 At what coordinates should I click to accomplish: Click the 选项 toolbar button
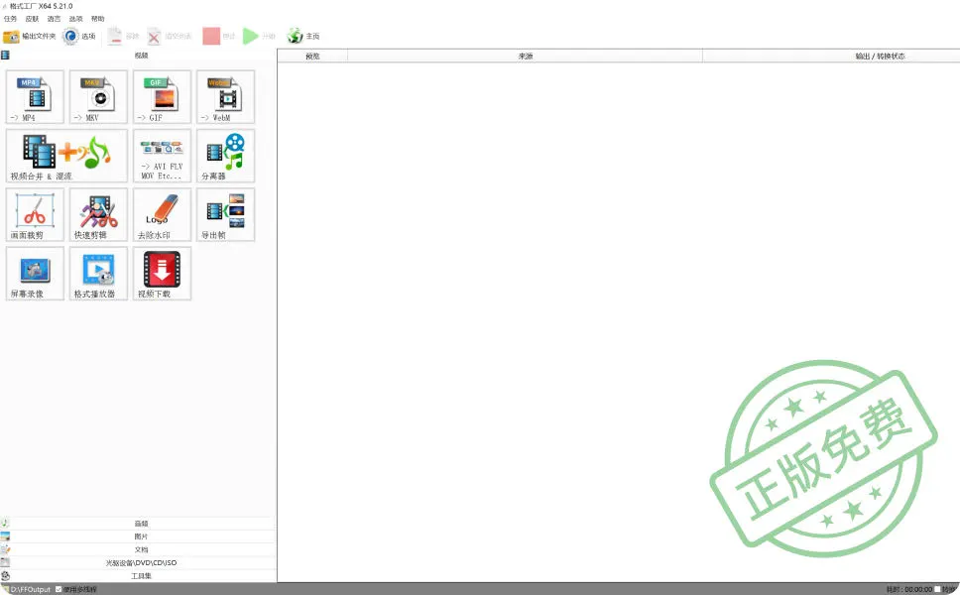pos(79,37)
